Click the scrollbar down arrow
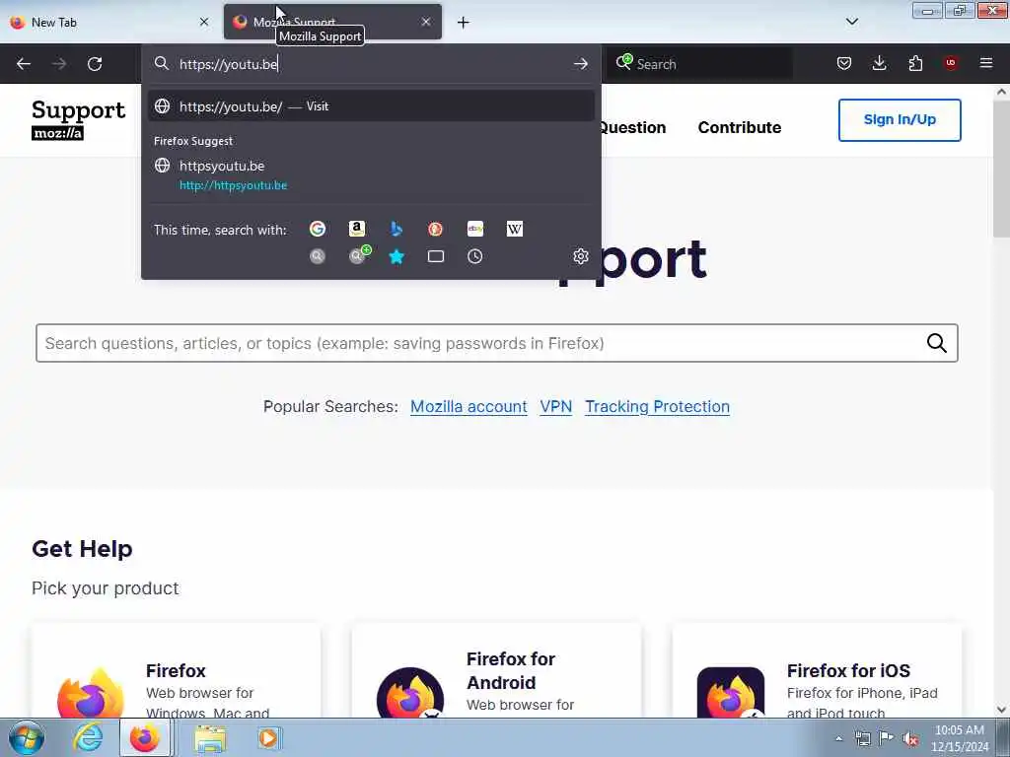The height and width of the screenshot is (757, 1010). pyautogui.click(x=1002, y=710)
